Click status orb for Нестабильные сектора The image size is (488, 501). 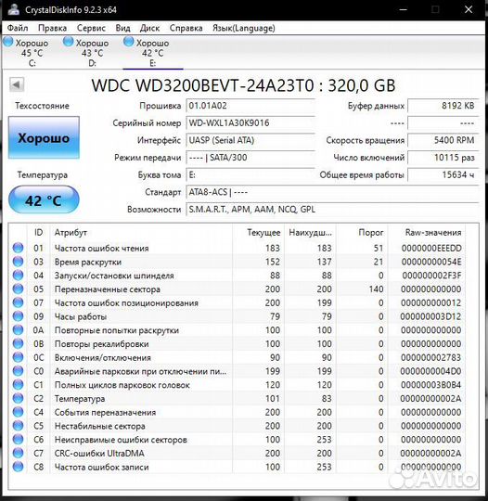pyautogui.click(x=18, y=426)
